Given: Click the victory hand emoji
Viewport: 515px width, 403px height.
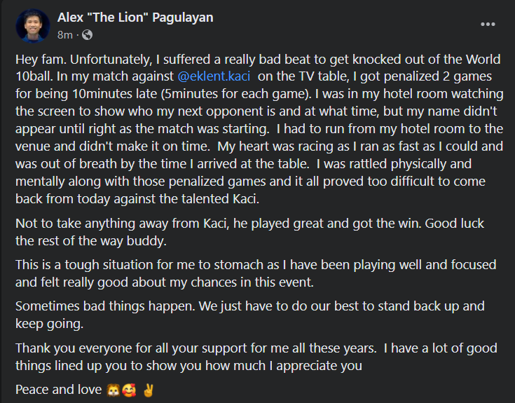Looking at the screenshot, I should 149,390.
